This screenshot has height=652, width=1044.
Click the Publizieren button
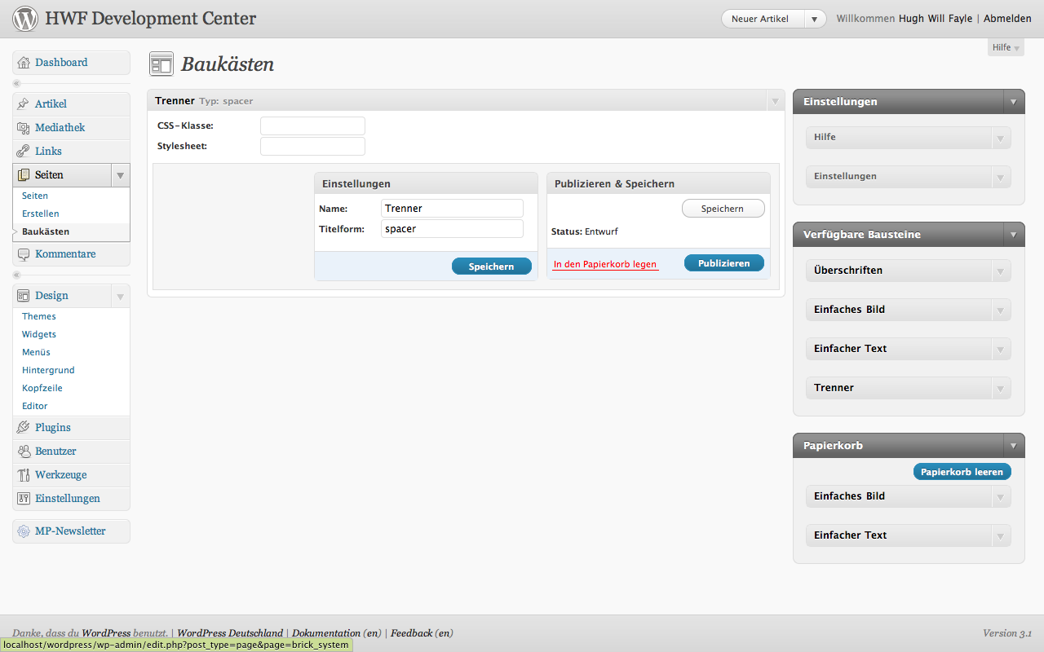pyautogui.click(x=724, y=263)
